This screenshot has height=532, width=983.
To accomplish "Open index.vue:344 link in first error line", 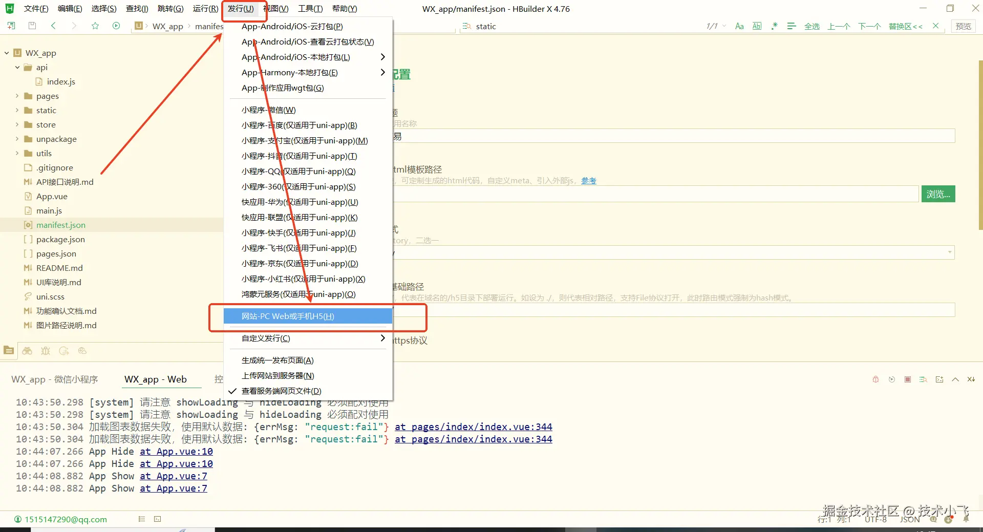I will (x=474, y=427).
